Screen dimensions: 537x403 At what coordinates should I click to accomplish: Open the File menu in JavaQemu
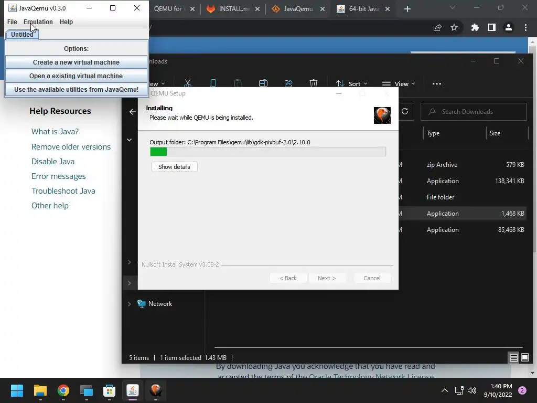pyautogui.click(x=12, y=22)
